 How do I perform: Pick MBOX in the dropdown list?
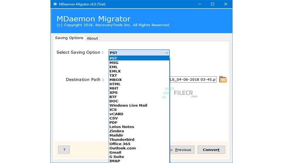pyautogui.click(x=139, y=80)
